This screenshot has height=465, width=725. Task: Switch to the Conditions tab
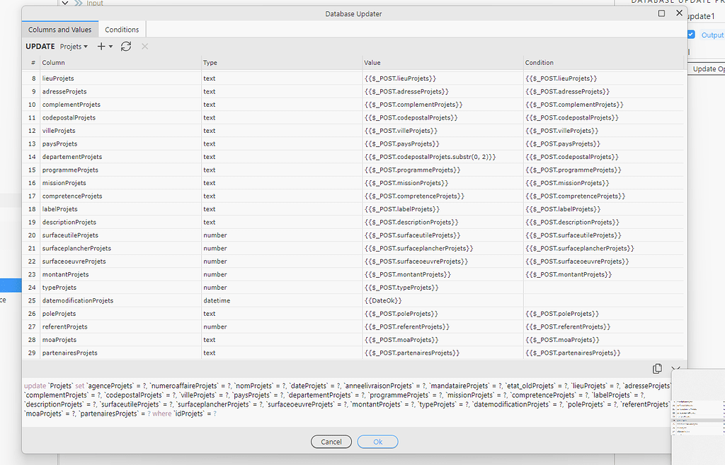(121, 30)
